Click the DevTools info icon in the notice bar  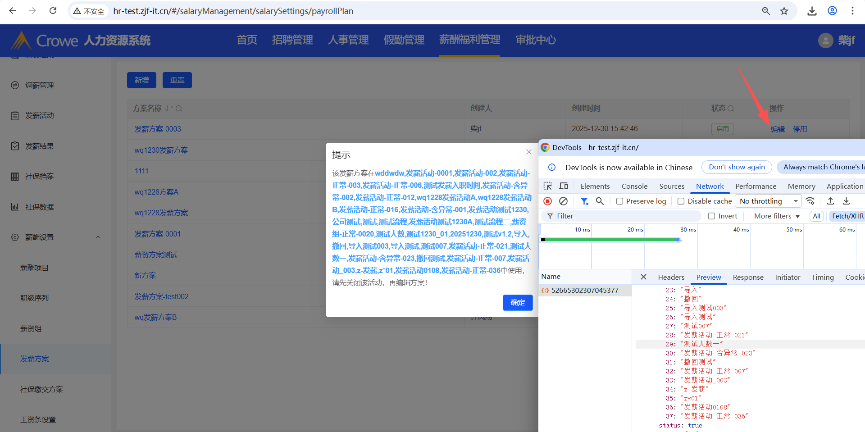point(552,168)
